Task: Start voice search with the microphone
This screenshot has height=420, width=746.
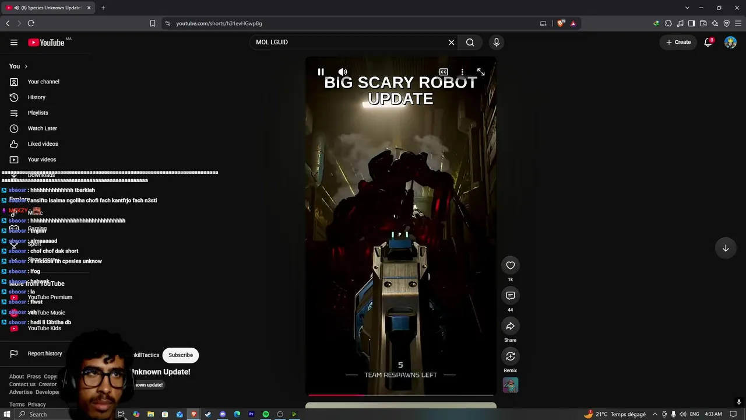Action: tap(497, 42)
